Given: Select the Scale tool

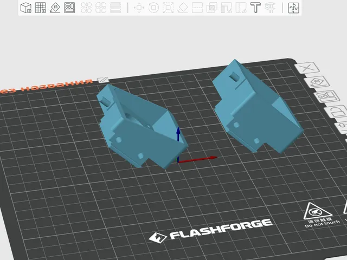Looking at the screenshot, I should pos(168,8).
